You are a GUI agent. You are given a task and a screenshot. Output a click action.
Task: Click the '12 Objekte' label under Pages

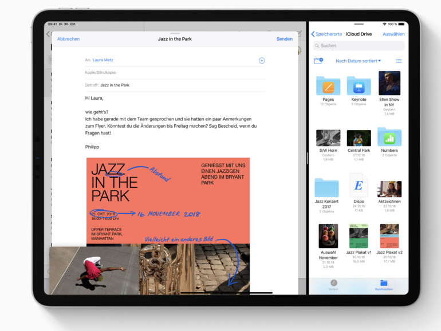(328, 104)
